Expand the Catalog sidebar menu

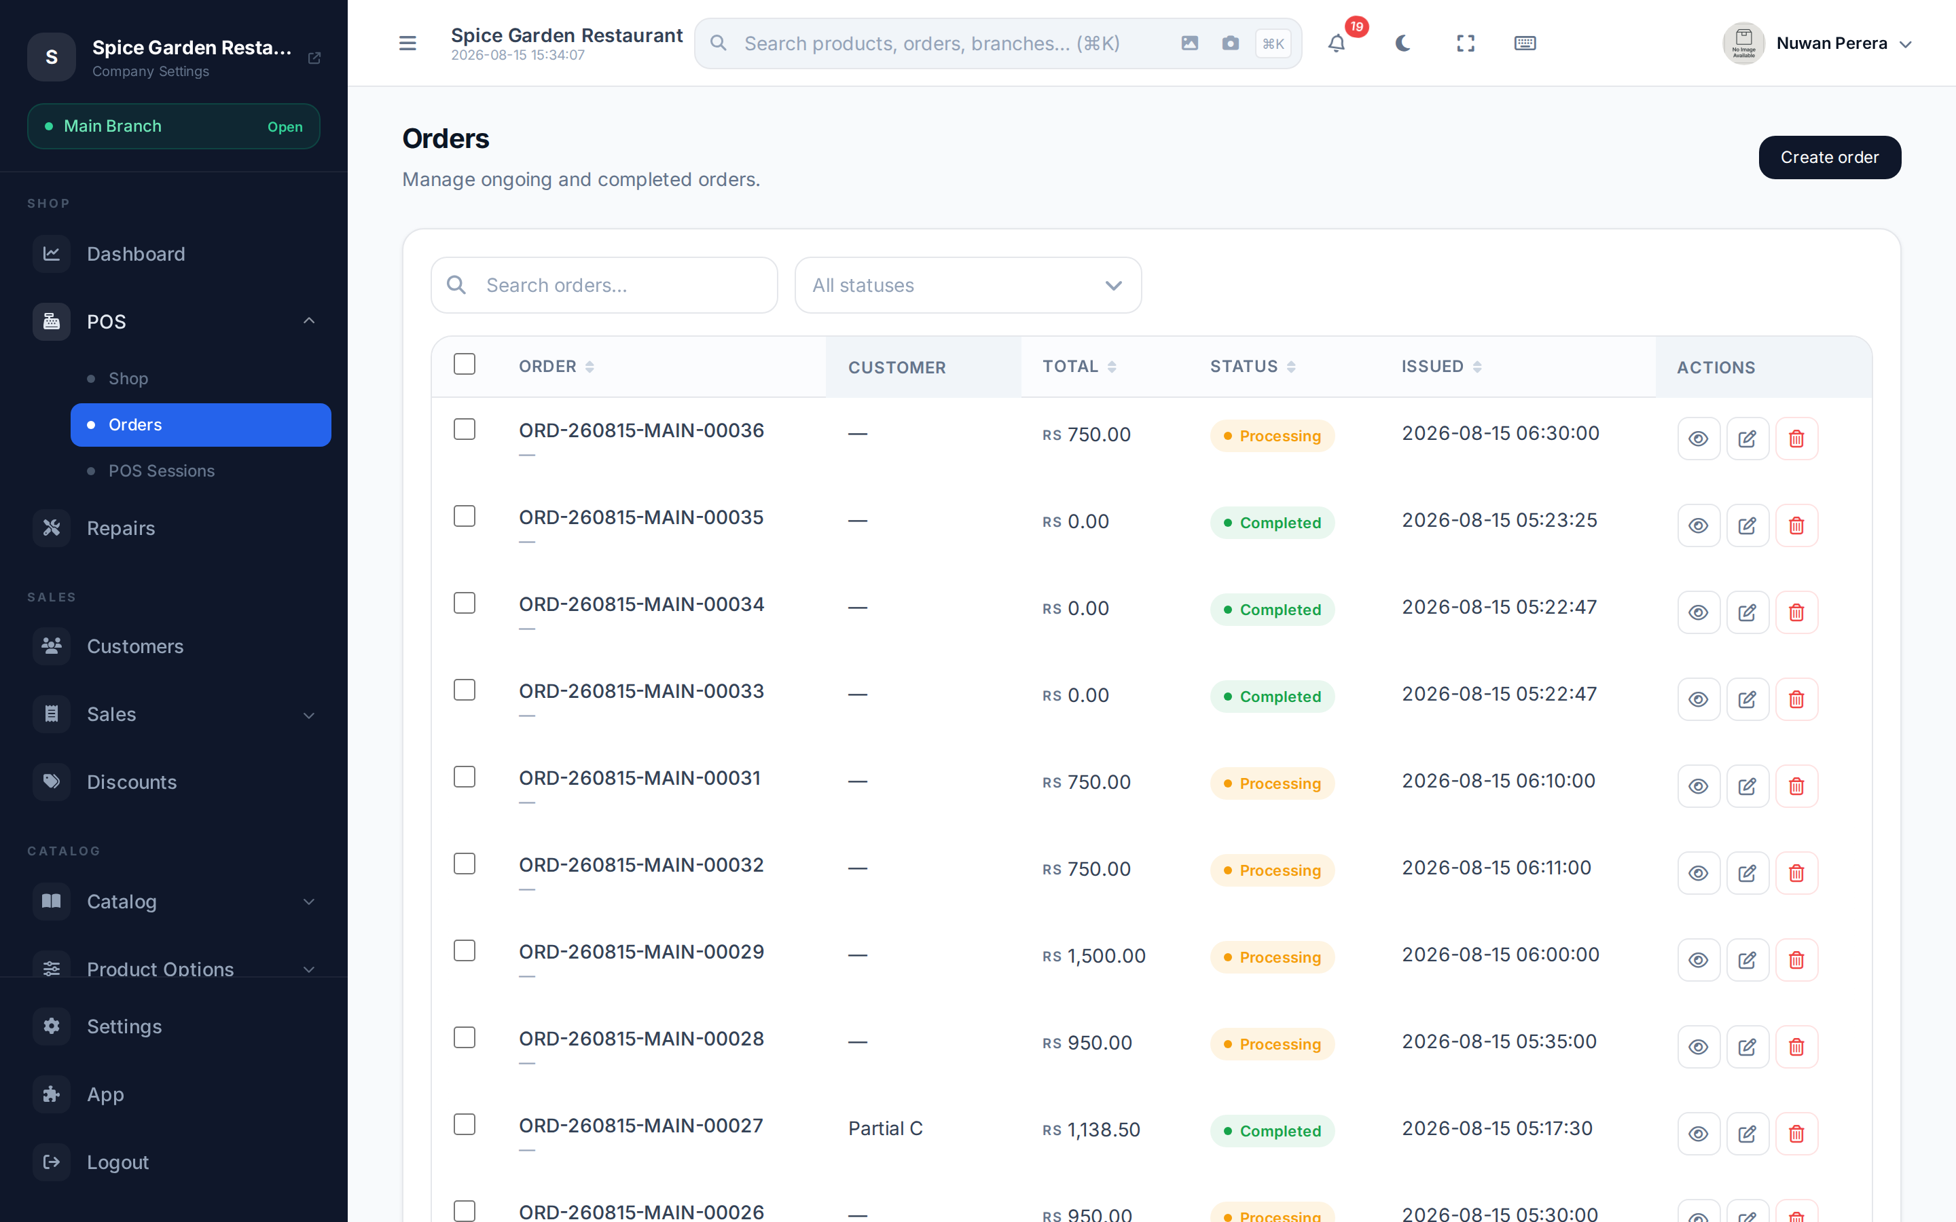[174, 901]
